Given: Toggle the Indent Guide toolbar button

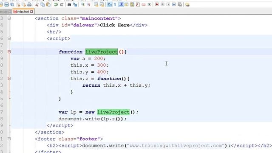Looking at the screenshot, I should 121,5.
